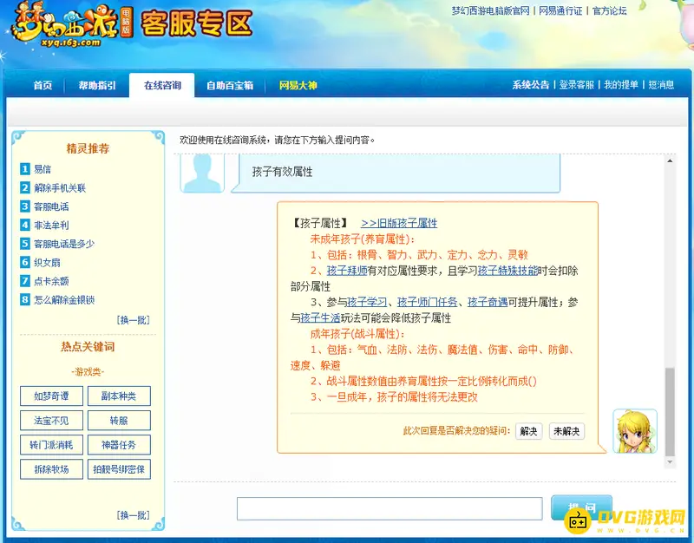Open 我的提单 link
This screenshot has width=694, height=543.
coord(621,84)
